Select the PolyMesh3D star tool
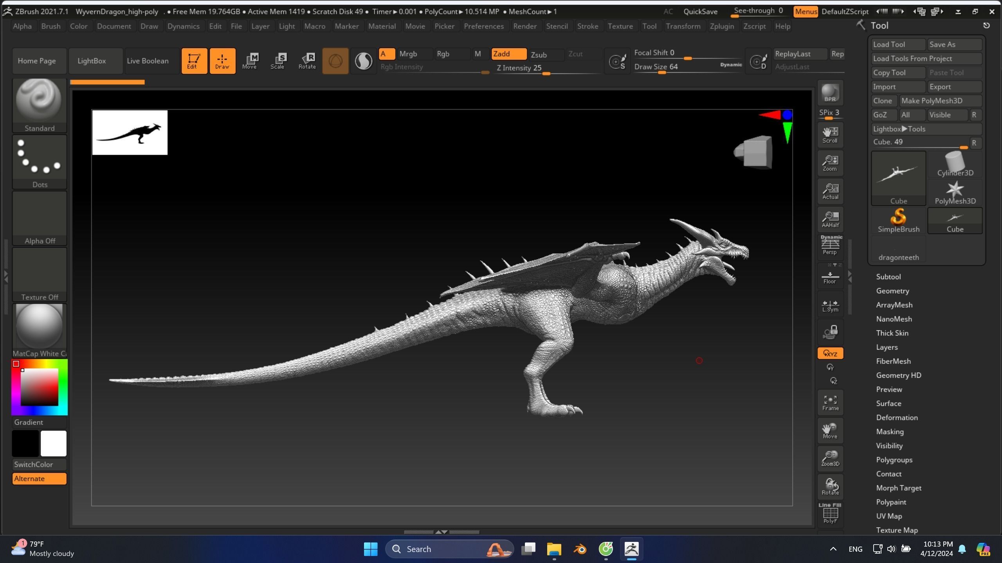Viewport: 1002px width, 563px height. tap(955, 192)
